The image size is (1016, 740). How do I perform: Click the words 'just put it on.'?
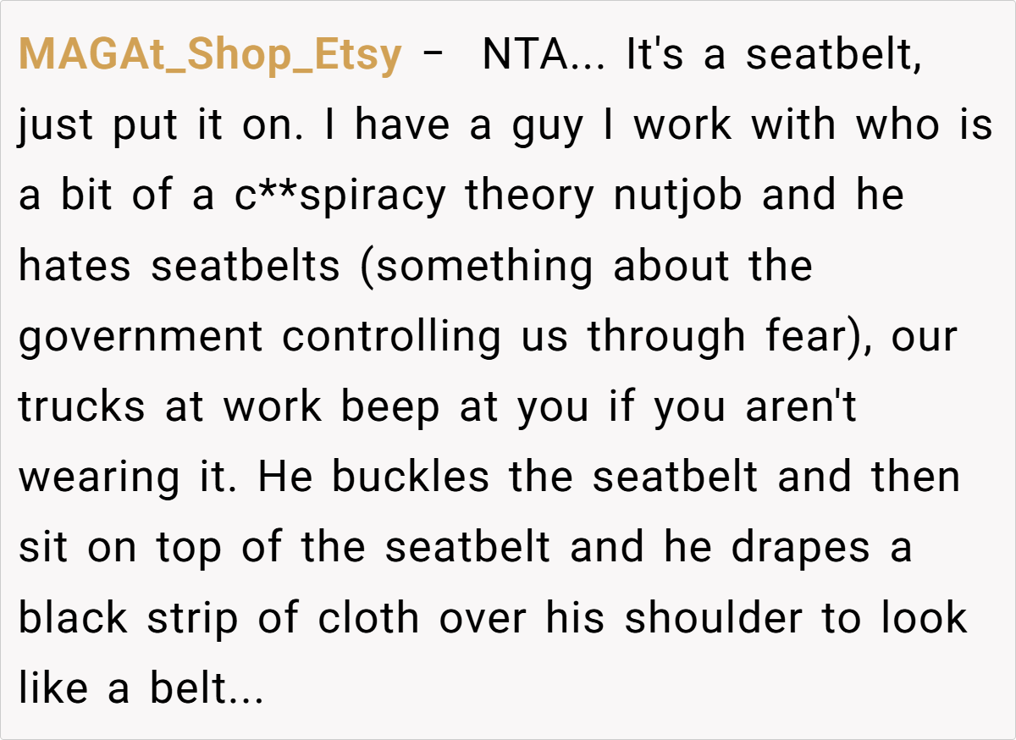pos(166,125)
